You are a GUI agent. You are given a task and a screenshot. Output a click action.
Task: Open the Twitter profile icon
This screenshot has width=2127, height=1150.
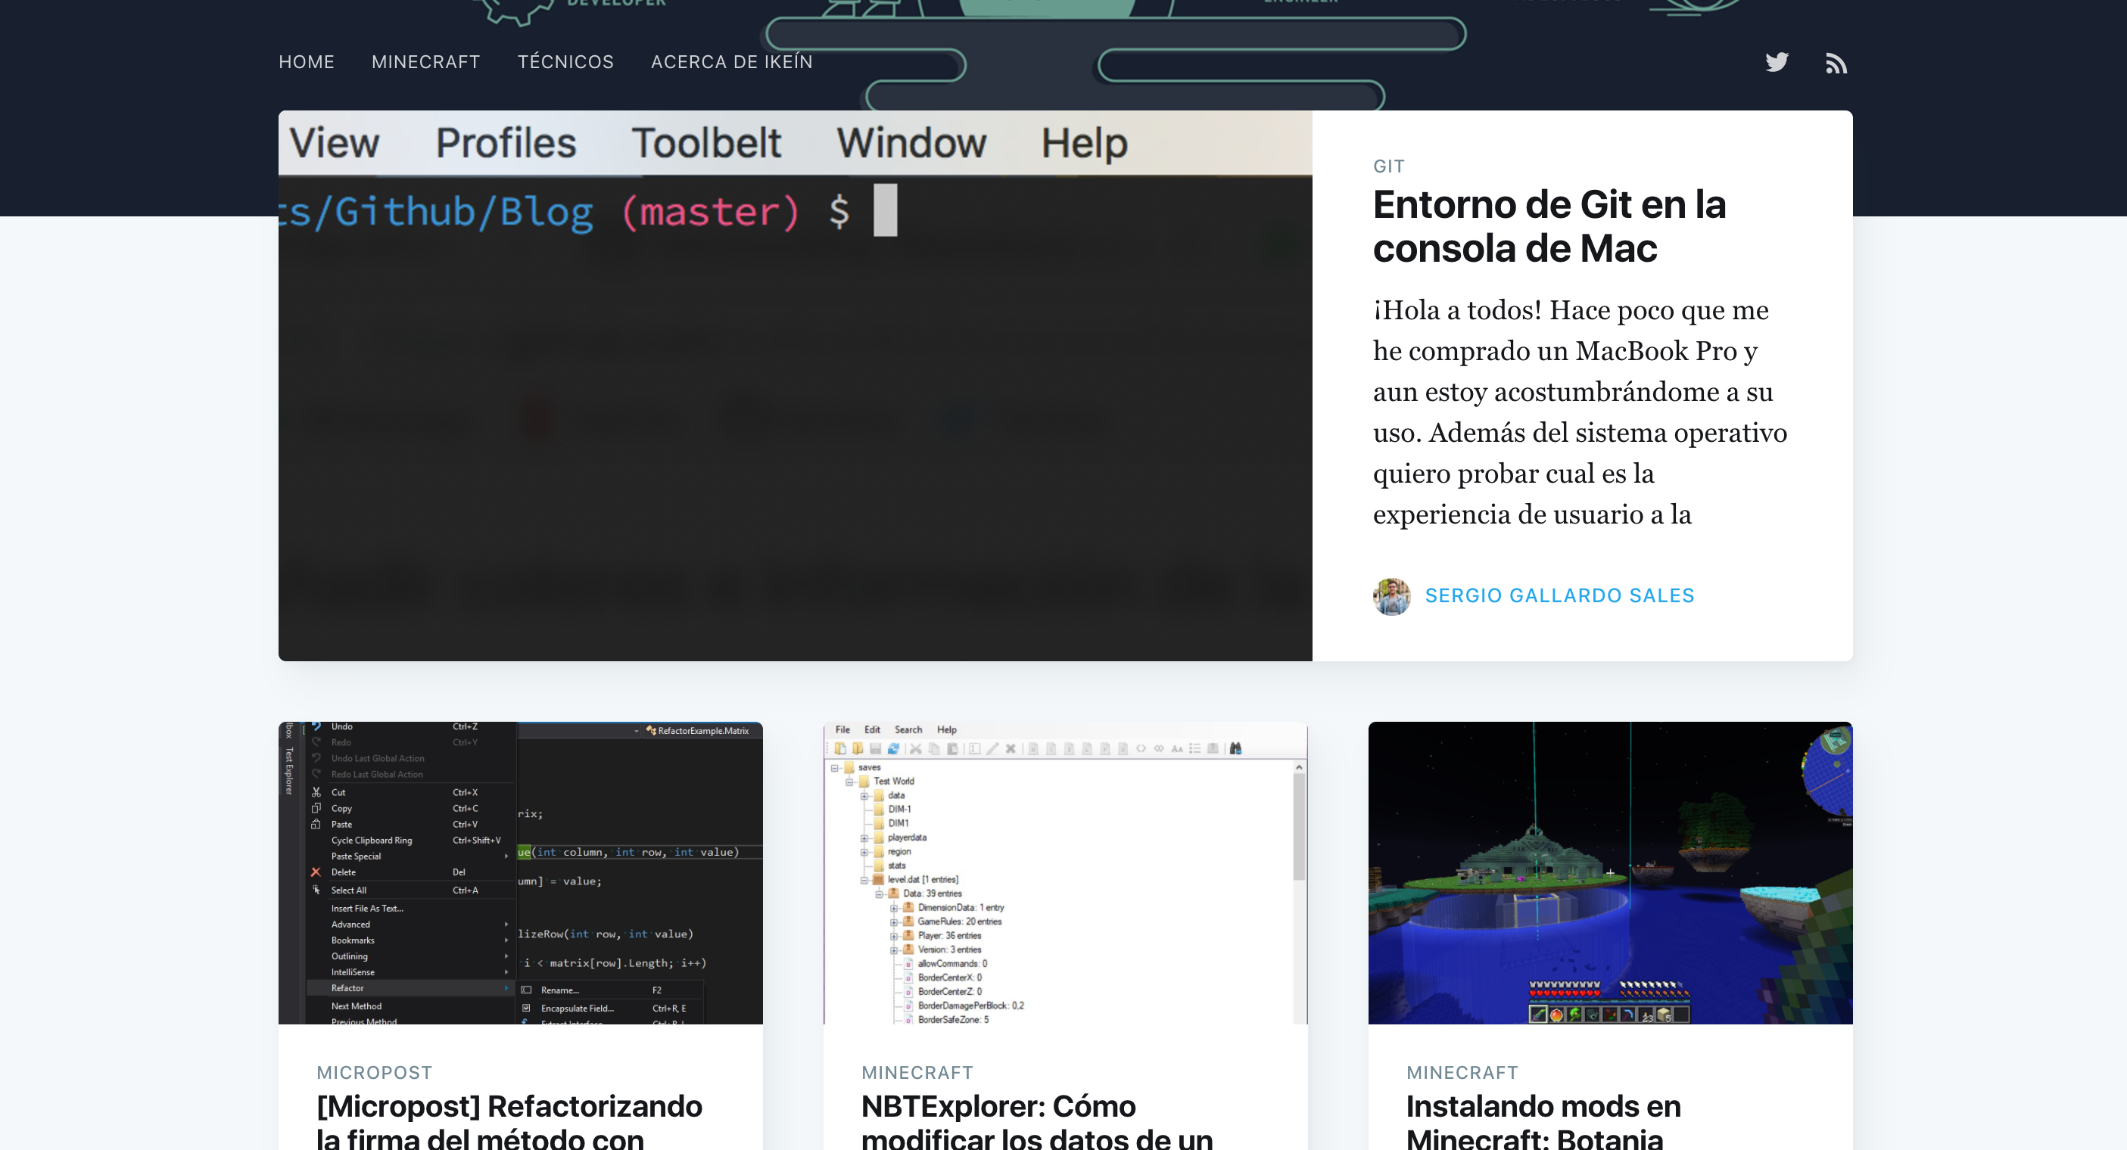(1776, 62)
